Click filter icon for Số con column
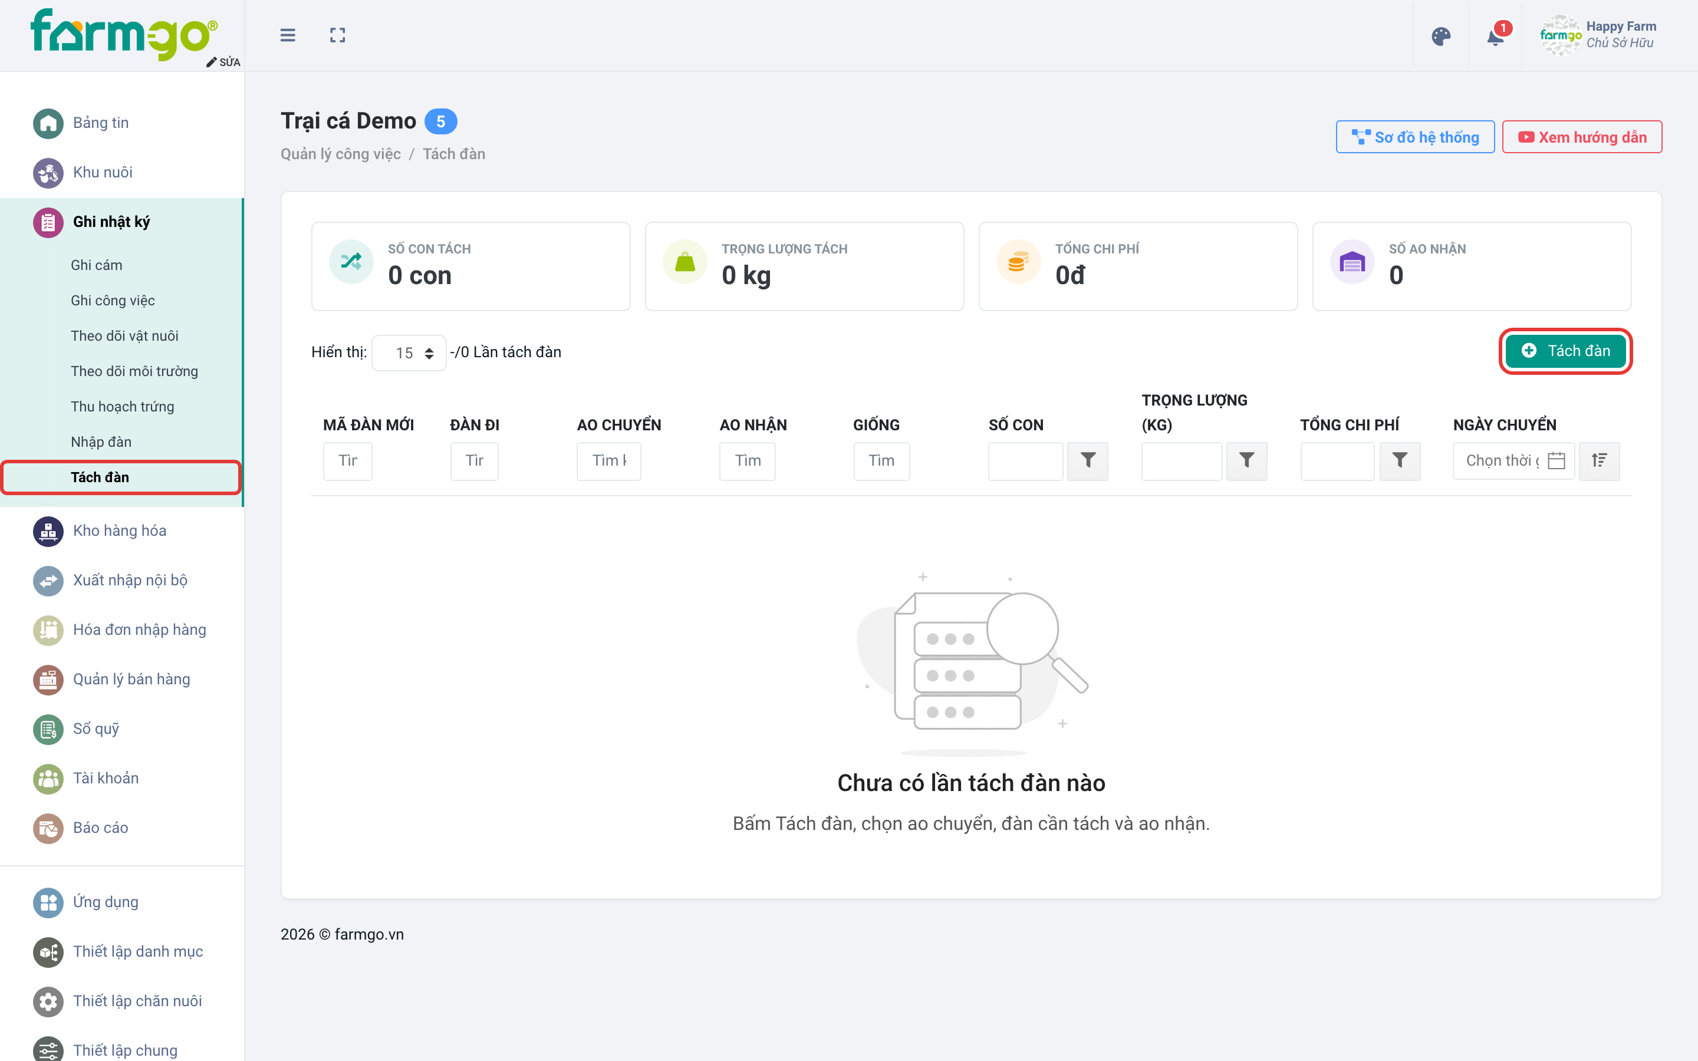Screen dimensions: 1698x1061 [x=1088, y=461]
